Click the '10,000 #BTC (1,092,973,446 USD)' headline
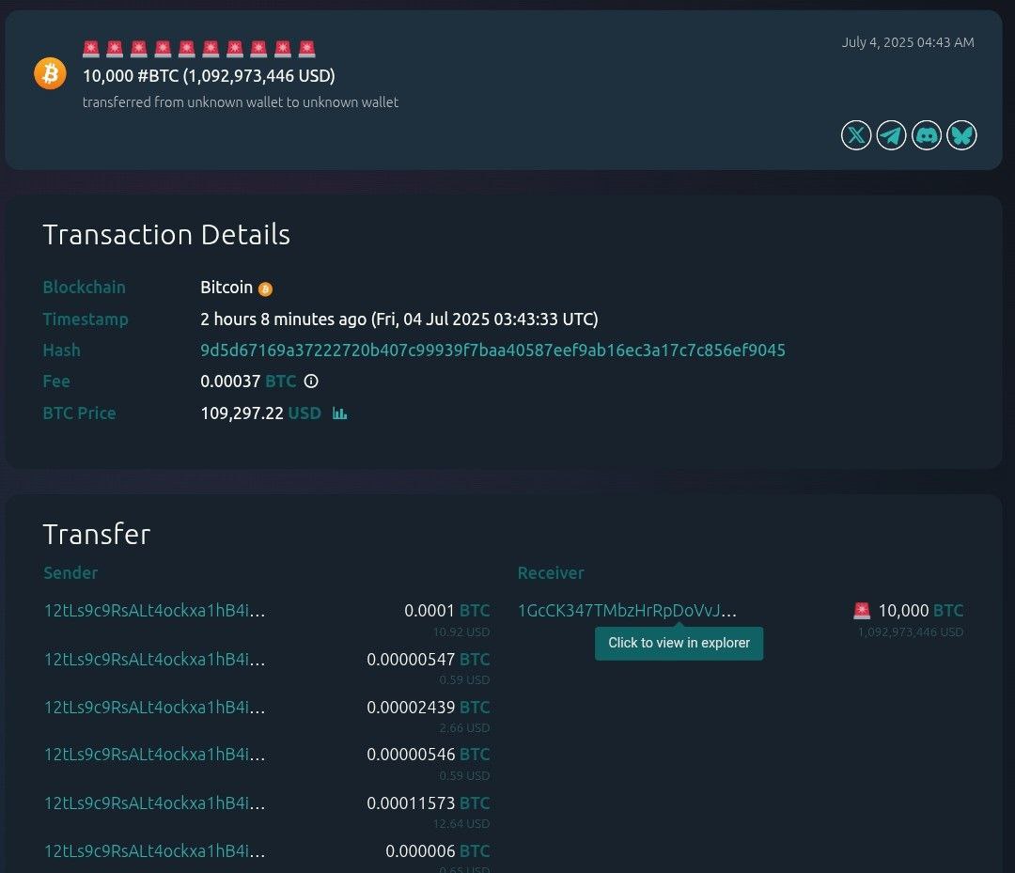This screenshot has width=1015, height=873. click(x=209, y=76)
